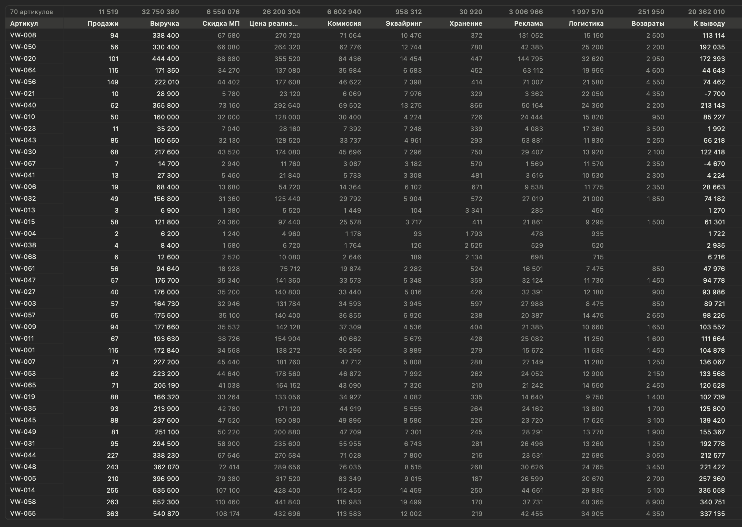Image resolution: width=742 pixels, height=527 pixels.
Task: Select the VW-014 article cell
Action: (x=23, y=490)
